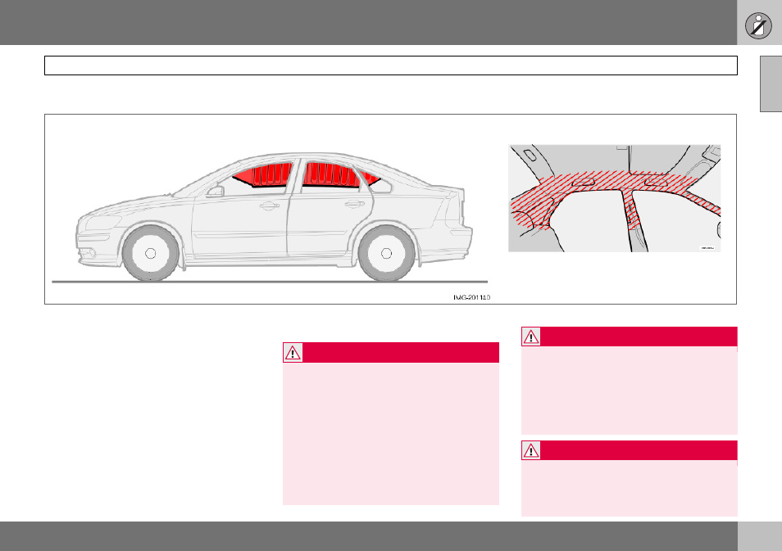The width and height of the screenshot is (782, 551).
Task: Click the rear door handle on car
Action: click(x=354, y=203)
